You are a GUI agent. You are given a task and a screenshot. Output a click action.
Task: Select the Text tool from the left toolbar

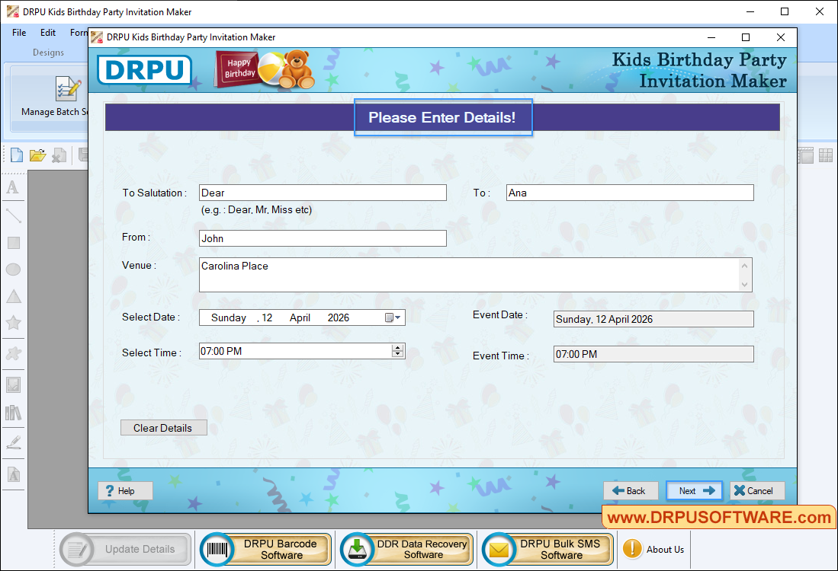click(12, 187)
